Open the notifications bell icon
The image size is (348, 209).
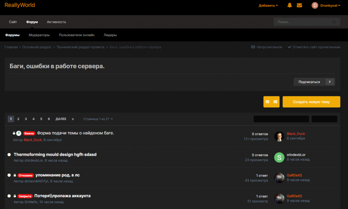pos(290,5)
